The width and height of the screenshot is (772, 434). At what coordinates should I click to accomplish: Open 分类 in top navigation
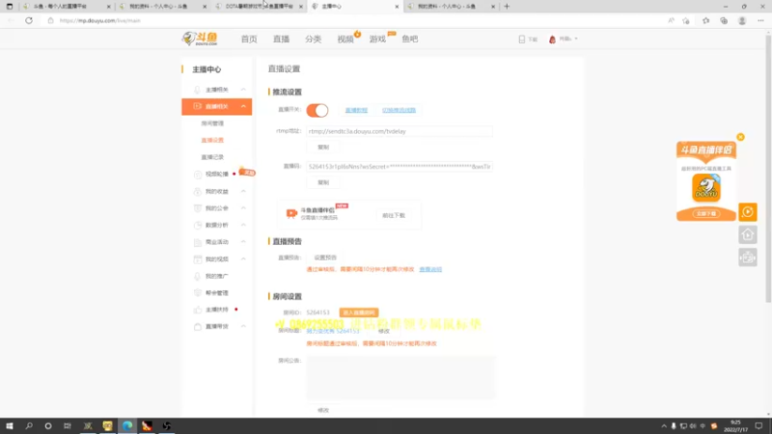pyautogui.click(x=313, y=39)
